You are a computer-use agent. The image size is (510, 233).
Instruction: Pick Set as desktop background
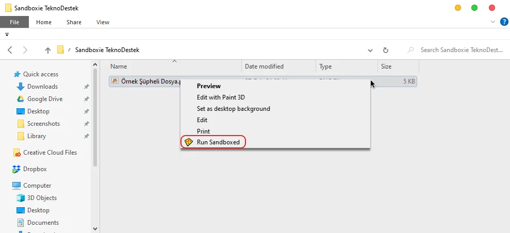point(233,109)
